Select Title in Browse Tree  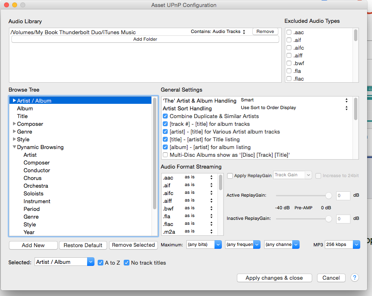[x=22, y=116]
